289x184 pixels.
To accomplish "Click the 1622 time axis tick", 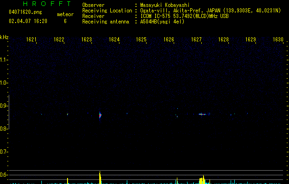I will (59, 40).
